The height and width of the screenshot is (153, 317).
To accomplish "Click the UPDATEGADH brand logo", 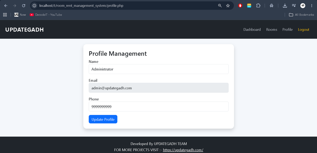I will click(x=24, y=30).
